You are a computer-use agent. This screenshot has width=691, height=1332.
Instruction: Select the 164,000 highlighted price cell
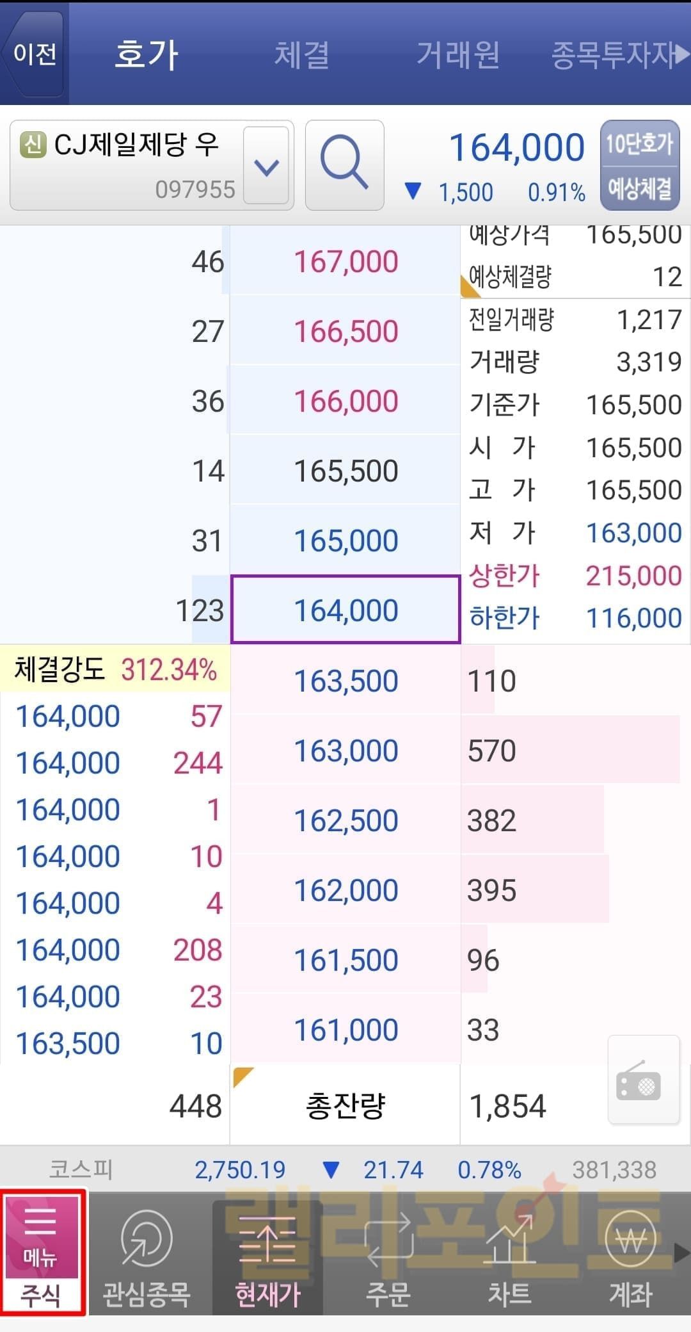click(x=345, y=610)
